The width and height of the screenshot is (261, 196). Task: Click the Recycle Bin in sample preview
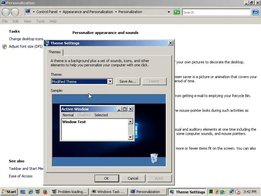[x=154, y=158]
